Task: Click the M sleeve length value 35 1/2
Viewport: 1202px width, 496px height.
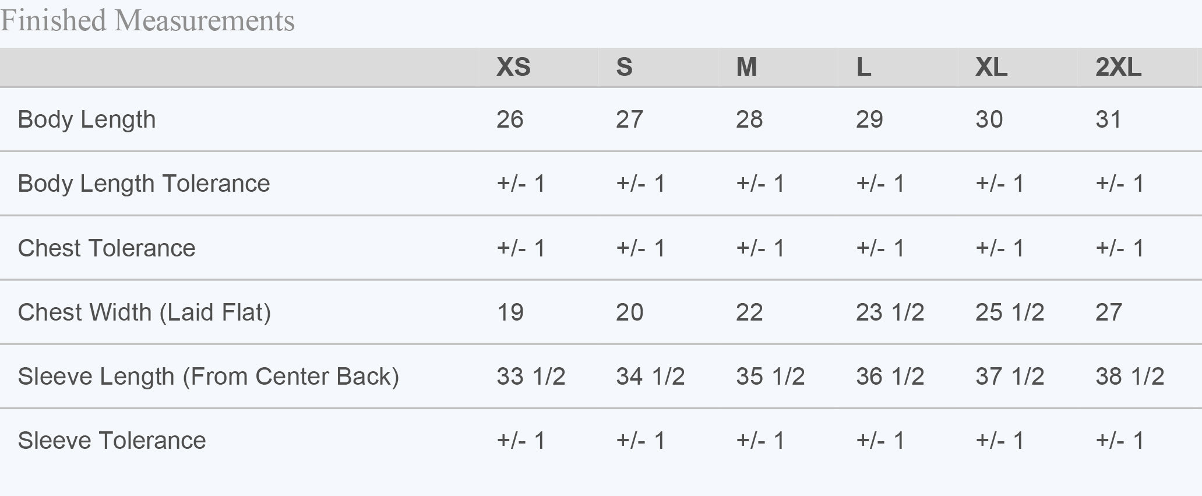Action: click(770, 377)
